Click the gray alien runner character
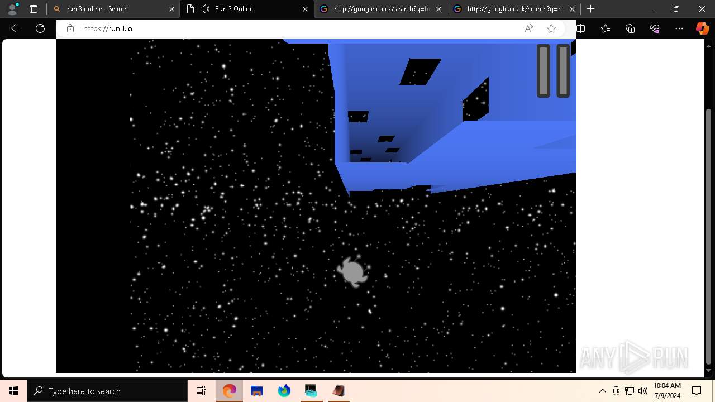 (x=352, y=271)
